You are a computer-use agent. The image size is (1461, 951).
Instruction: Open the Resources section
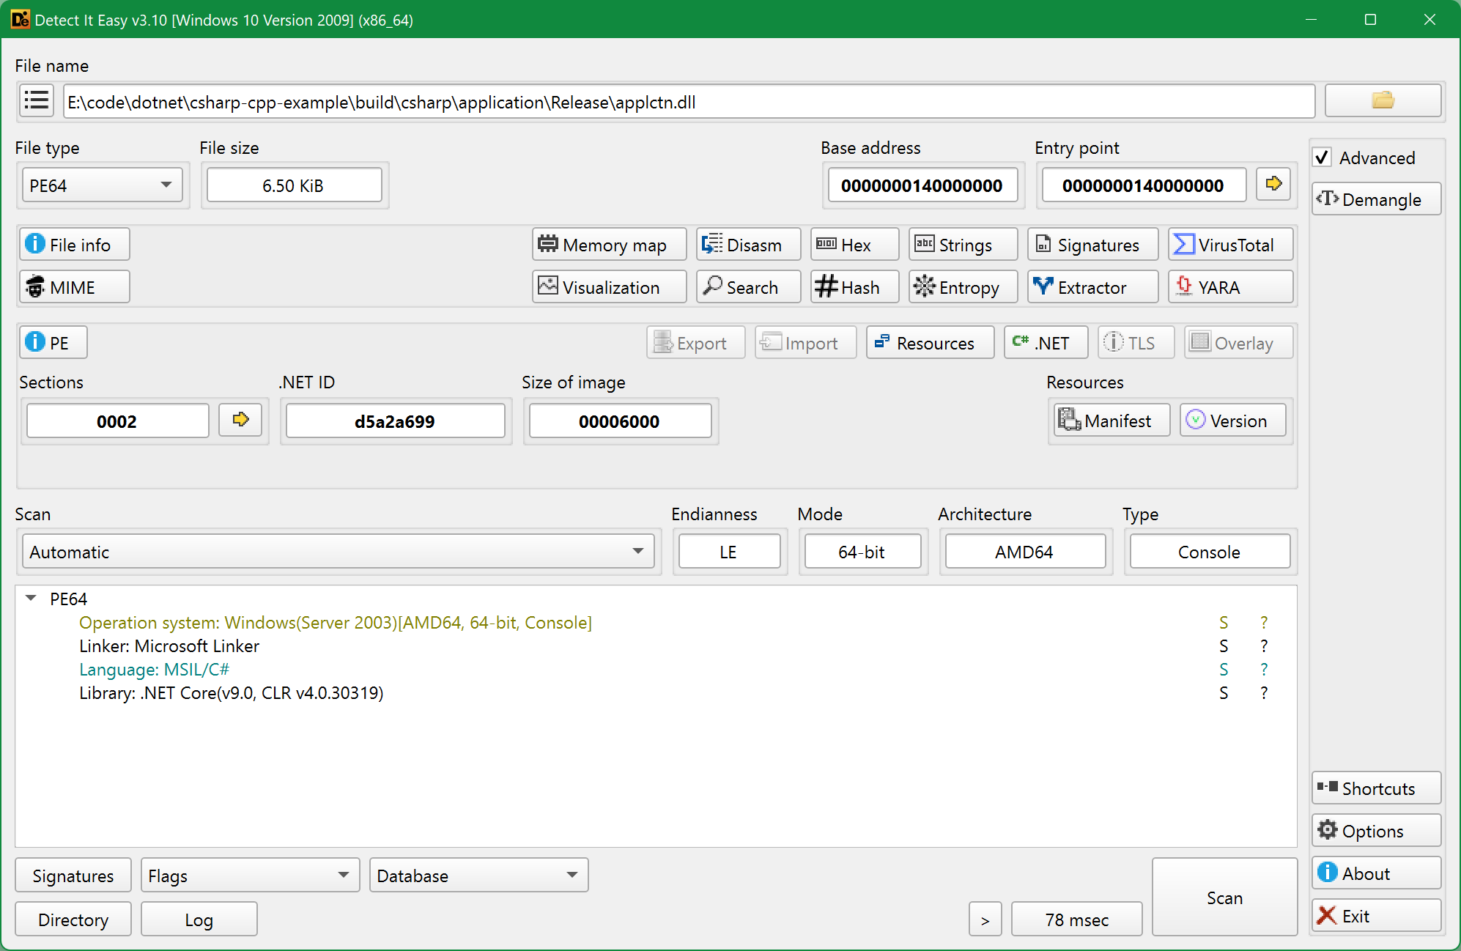(930, 343)
